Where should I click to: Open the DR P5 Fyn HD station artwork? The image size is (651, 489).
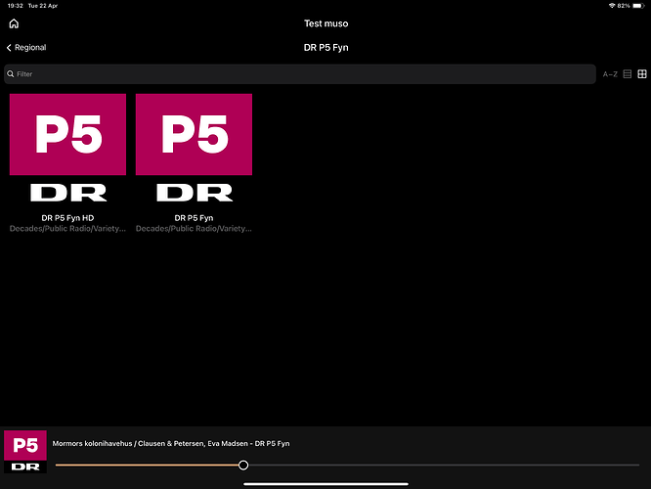click(68, 150)
